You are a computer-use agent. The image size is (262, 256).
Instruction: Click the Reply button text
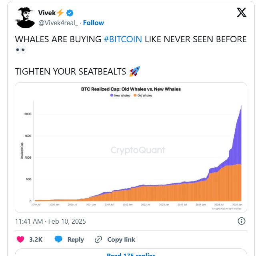pos(76,240)
